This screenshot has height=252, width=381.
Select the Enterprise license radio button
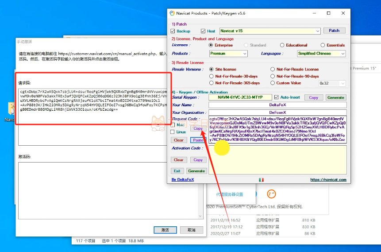pos(211,45)
